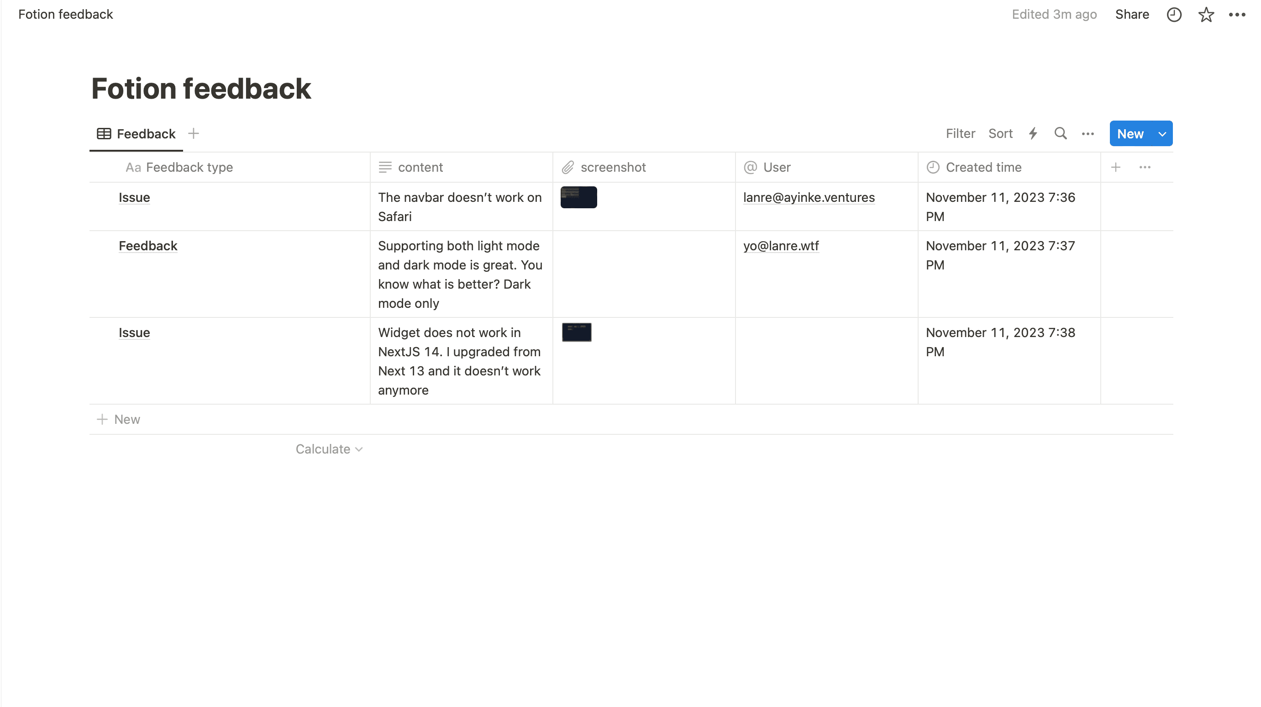Click the plus icon to add column
This screenshot has width=1261, height=707.
click(1116, 166)
